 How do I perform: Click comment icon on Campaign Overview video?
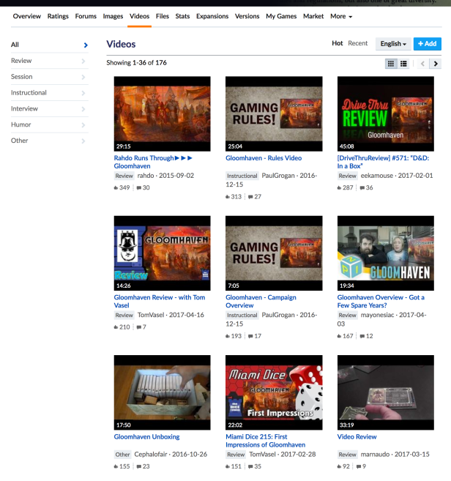point(250,336)
